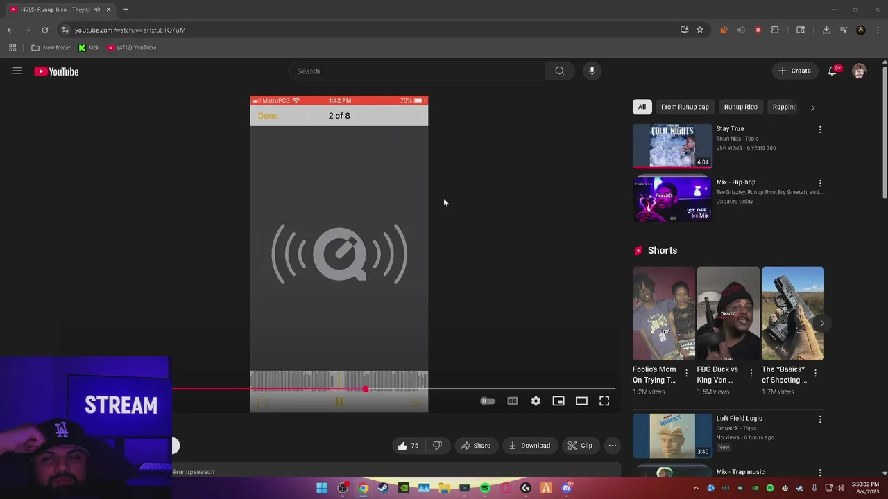Switch to miniplayer mode
Image resolution: width=888 pixels, height=499 pixels.
(558, 401)
